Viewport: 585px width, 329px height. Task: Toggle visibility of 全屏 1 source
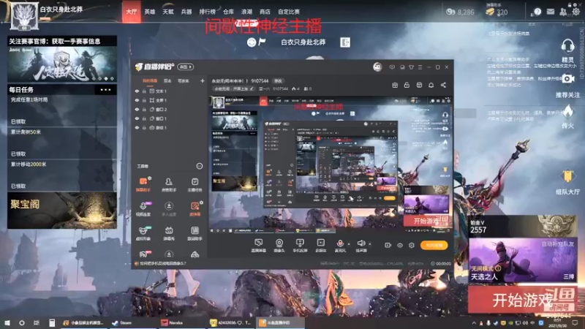(137, 100)
